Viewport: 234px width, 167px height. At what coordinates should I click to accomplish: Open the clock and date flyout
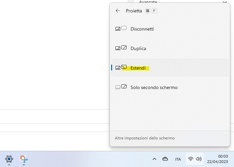223,159
